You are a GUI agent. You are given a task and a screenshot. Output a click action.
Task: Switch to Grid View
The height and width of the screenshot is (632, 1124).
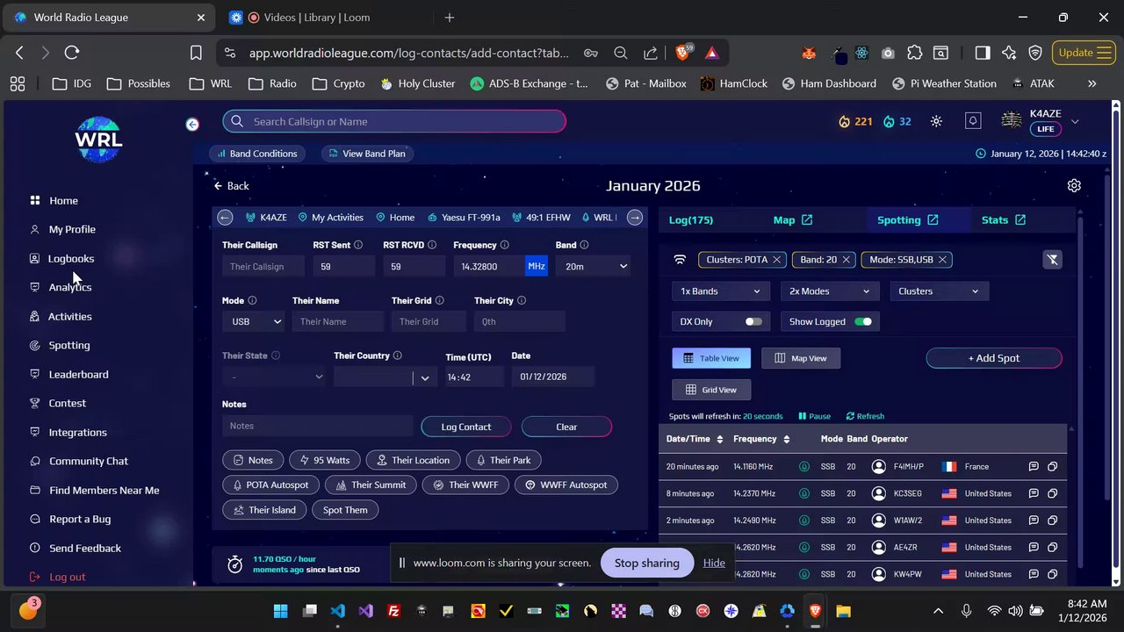click(x=711, y=390)
